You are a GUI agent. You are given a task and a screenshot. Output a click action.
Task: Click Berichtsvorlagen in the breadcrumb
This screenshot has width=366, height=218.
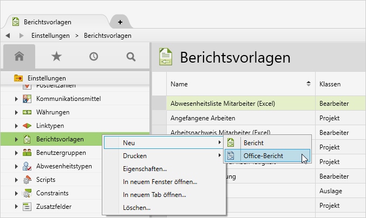click(108, 36)
